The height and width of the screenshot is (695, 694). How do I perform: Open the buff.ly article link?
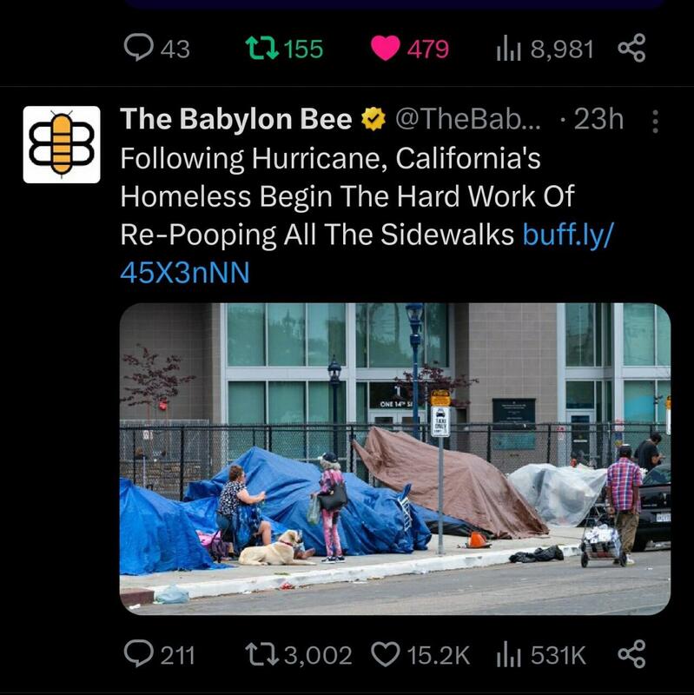click(x=367, y=253)
